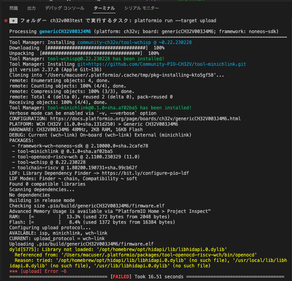Viewport: 292px width, 281px height.
Task: Open the docs.platformio.org configuration link
Action: (x=145, y=119)
